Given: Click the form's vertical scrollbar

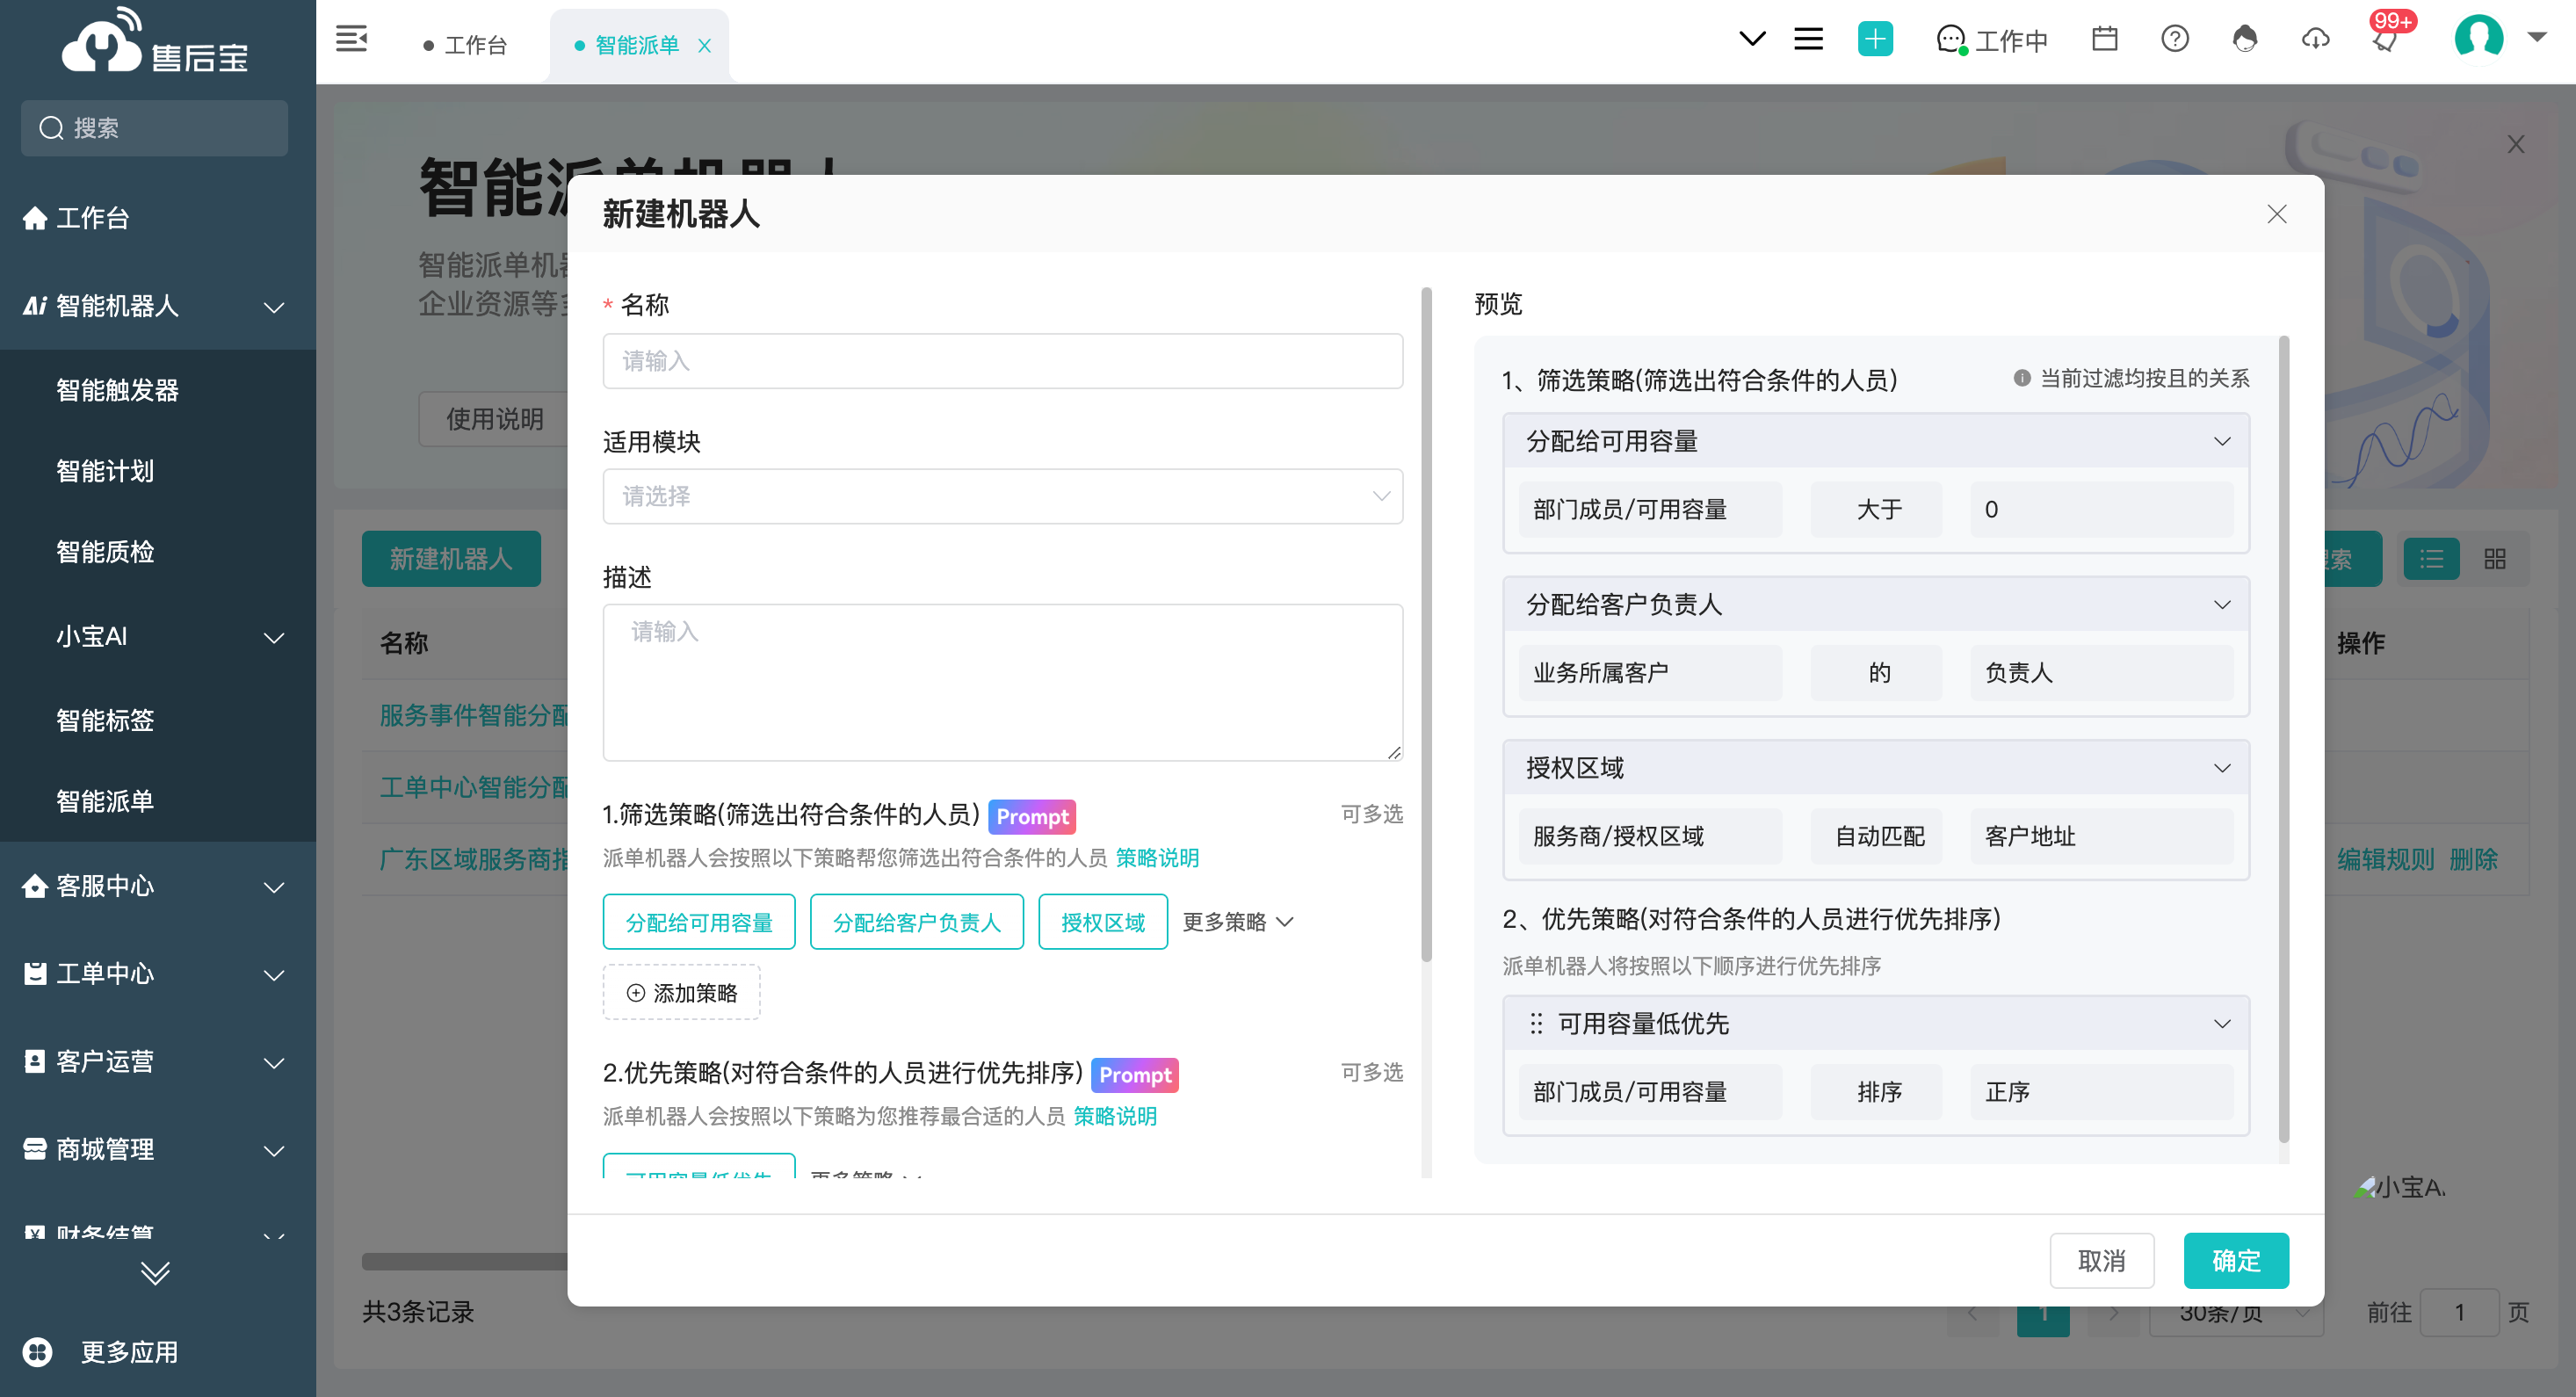Looking at the screenshot, I should [x=1426, y=626].
